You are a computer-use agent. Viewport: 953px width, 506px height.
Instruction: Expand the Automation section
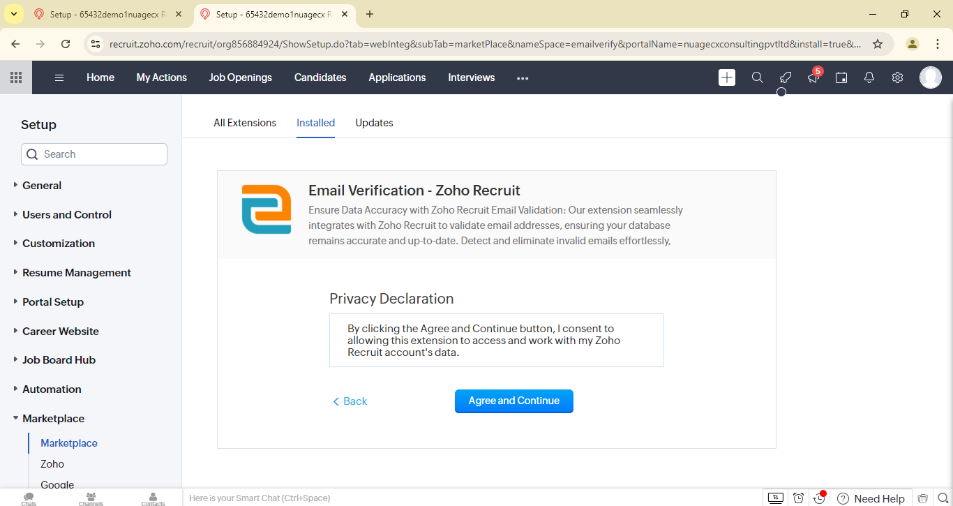coord(52,389)
